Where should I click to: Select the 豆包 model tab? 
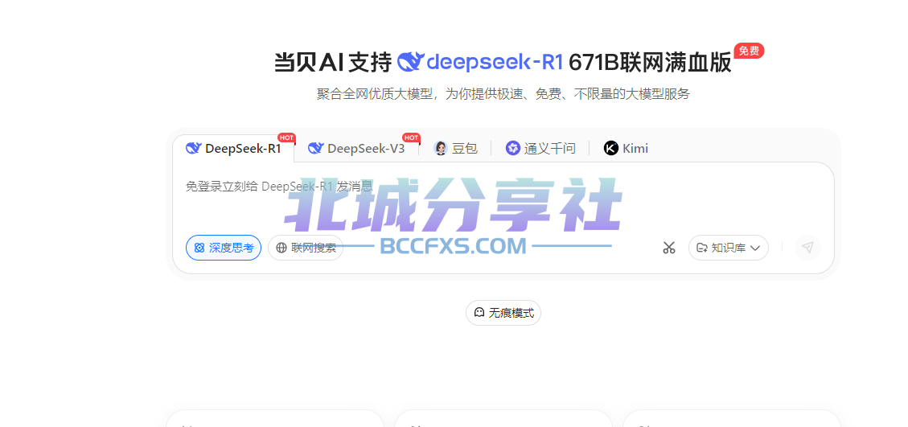(456, 148)
